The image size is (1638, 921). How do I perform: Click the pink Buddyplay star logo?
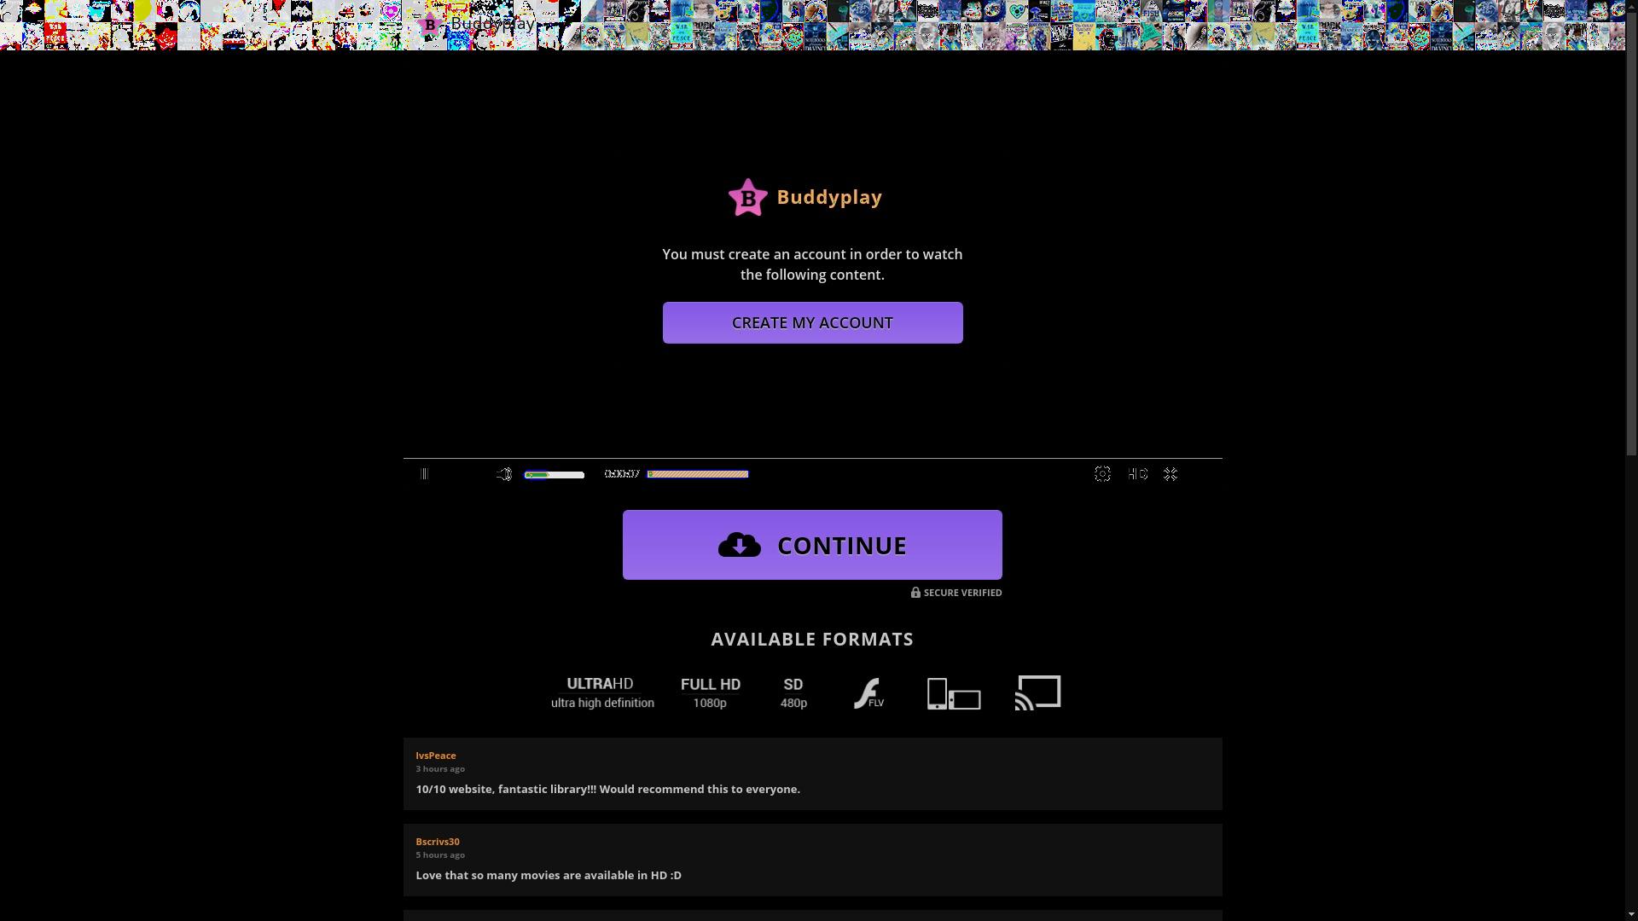[748, 198]
